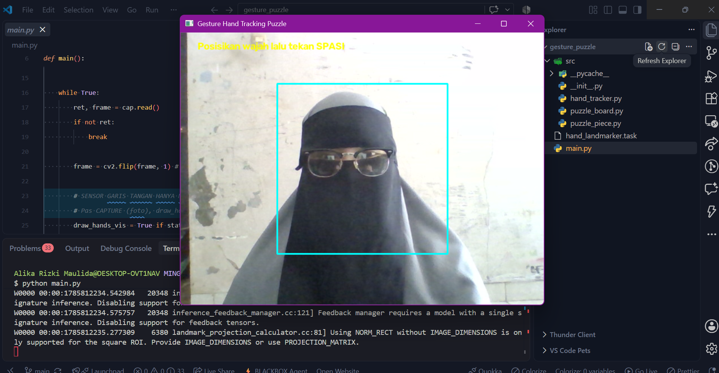This screenshot has height=373, width=719.
Task: Open the Manage gear icon
Action: pyautogui.click(x=711, y=348)
